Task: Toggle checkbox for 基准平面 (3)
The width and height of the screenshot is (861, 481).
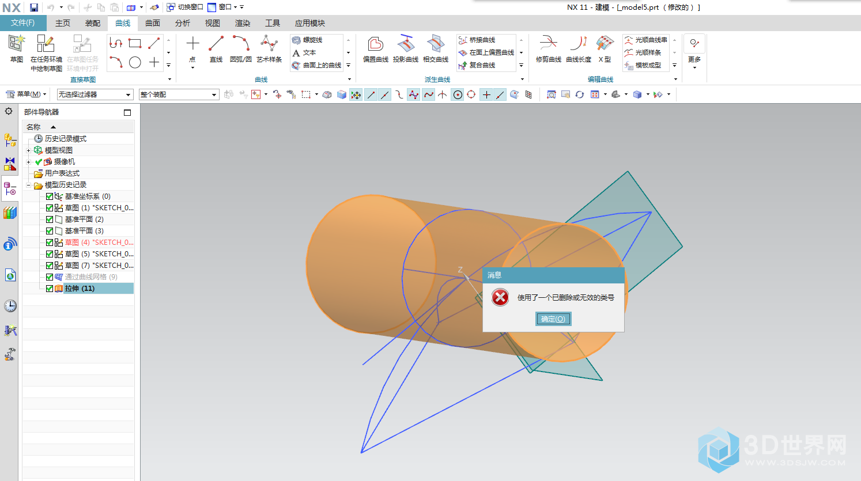Action: (x=50, y=231)
